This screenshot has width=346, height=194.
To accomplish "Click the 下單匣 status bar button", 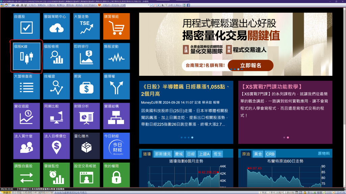I will click(263, 192).
